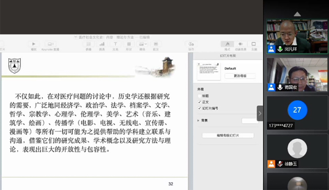Click the 更改母版 (Change Master) button

pyautogui.click(x=240, y=76)
